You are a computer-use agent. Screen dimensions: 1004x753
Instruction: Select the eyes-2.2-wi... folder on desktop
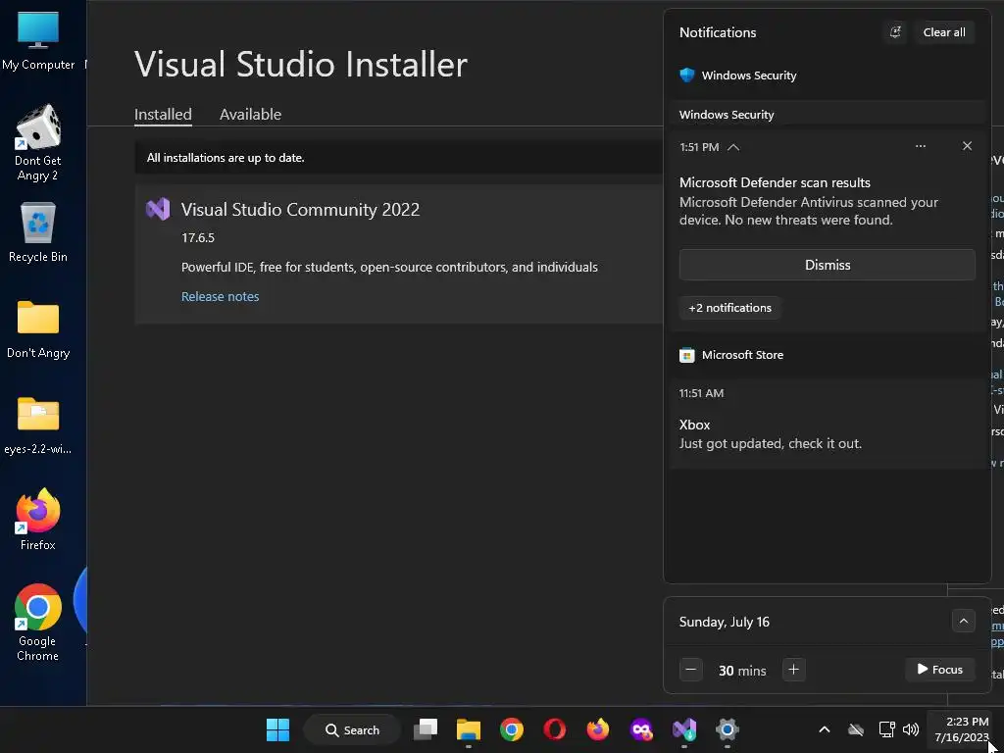pos(38,426)
